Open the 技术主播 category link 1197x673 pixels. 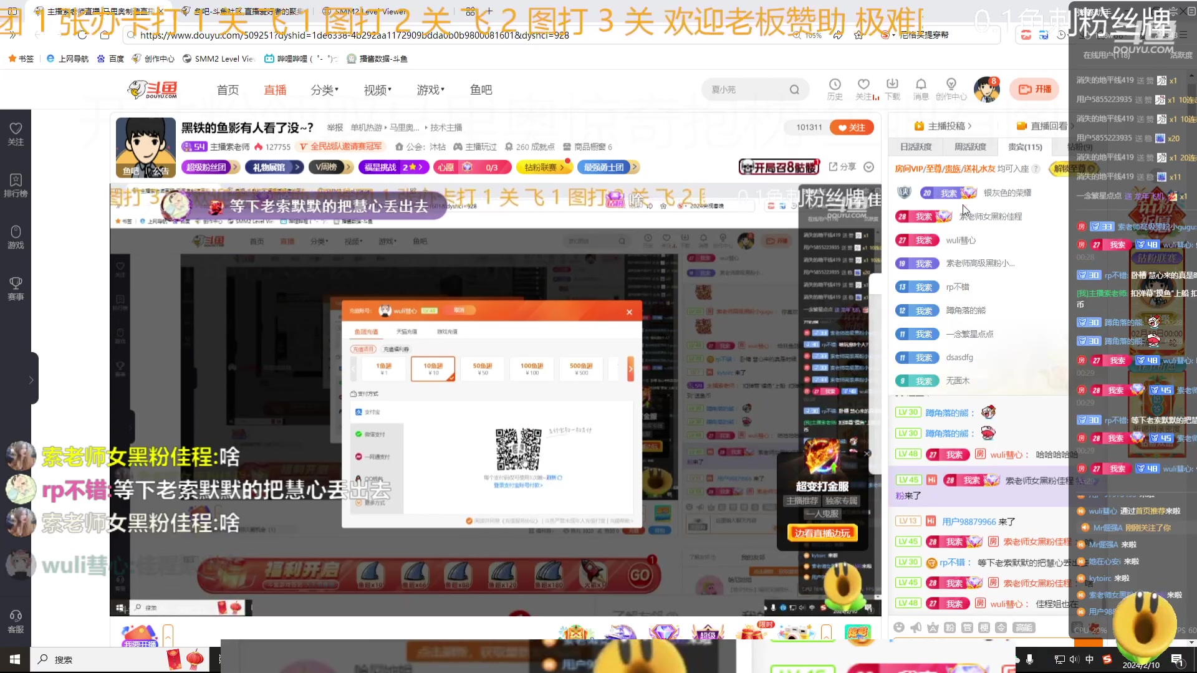[446, 127]
